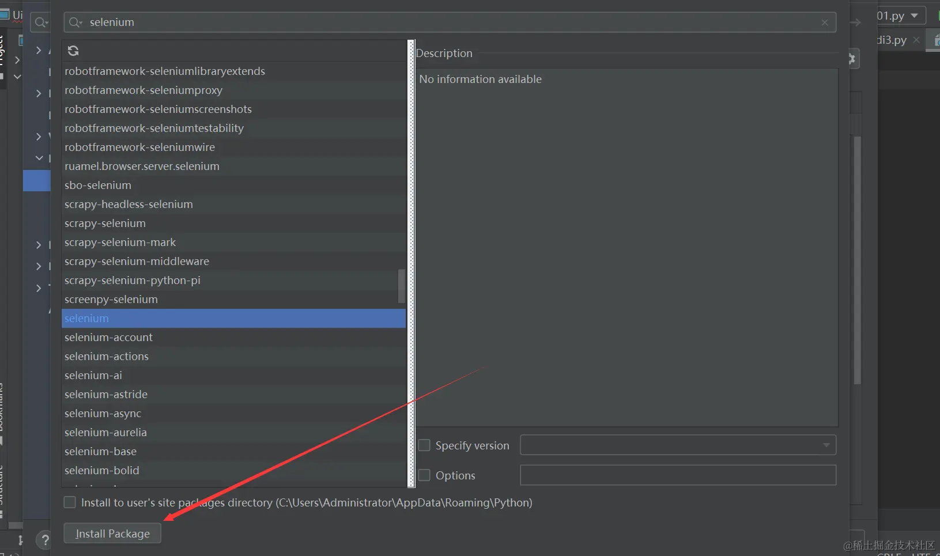Select selenium-actions package

point(233,356)
